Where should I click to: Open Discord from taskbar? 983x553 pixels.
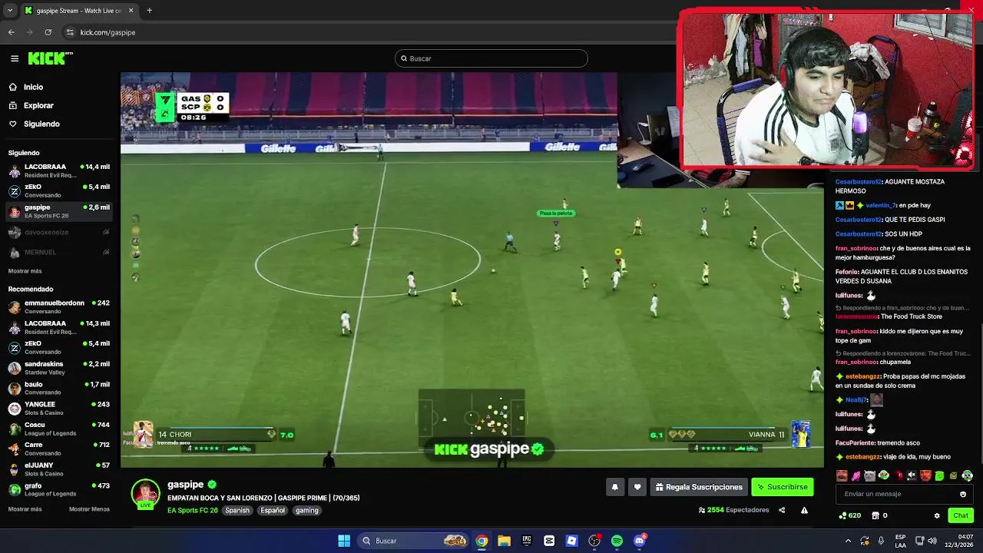tap(640, 541)
